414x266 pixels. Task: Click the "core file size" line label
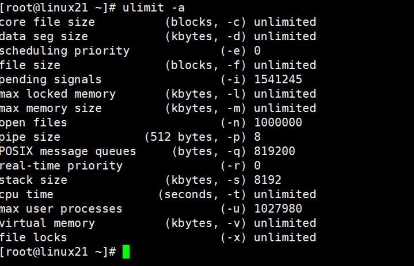pyautogui.click(x=47, y=22)
